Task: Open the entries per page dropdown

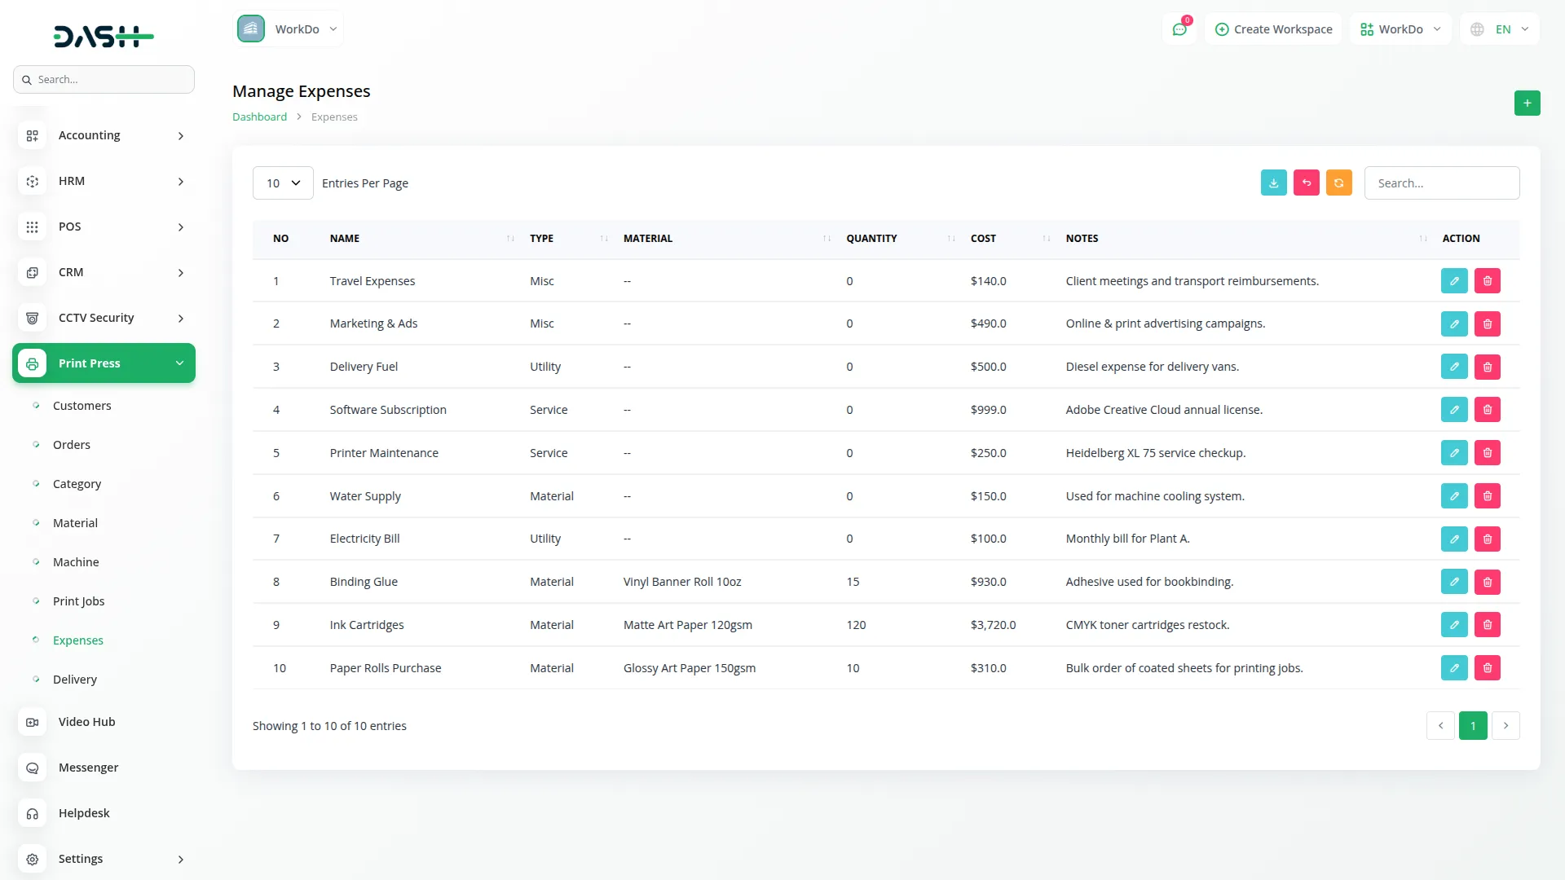Action: pyautogui.click(x=283, y=183)
